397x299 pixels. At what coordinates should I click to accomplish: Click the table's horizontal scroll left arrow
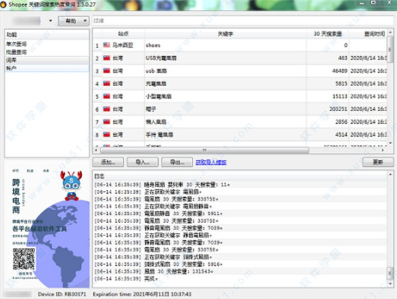coord(96,150)
